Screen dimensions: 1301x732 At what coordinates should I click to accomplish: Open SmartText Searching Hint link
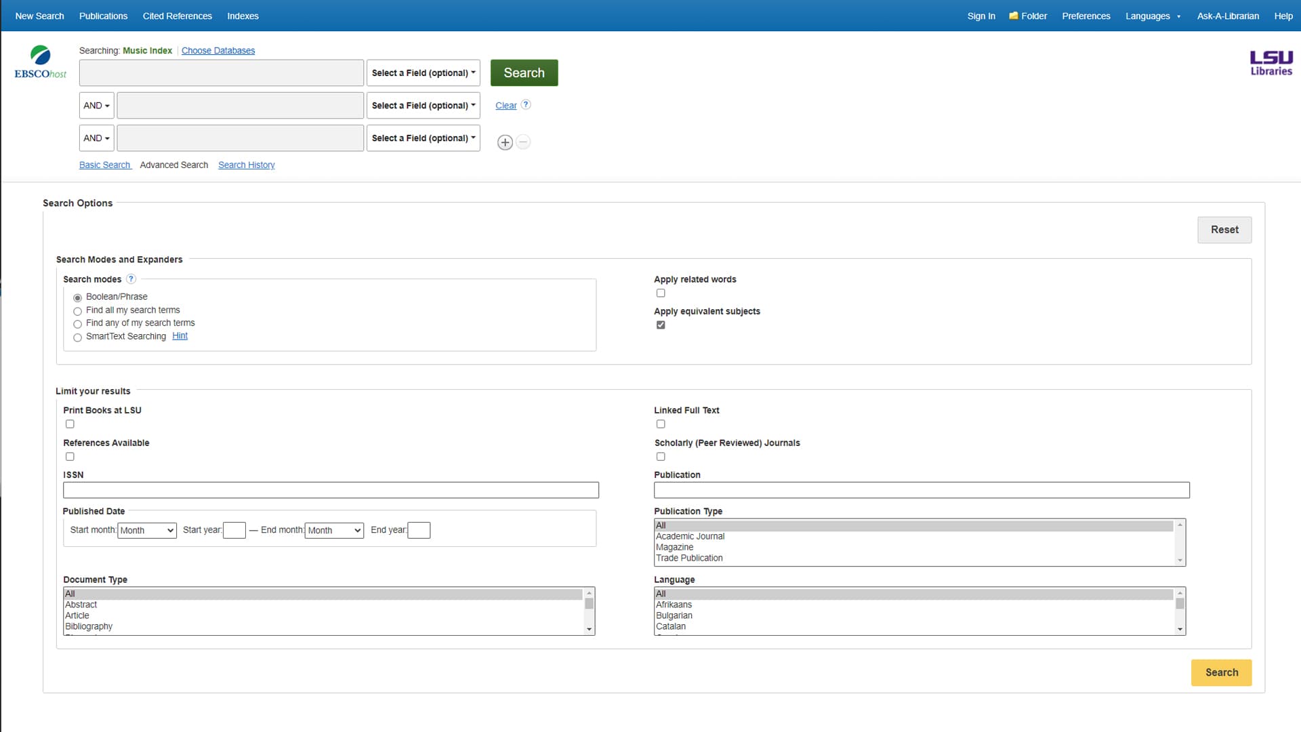[x=180, y=335]
